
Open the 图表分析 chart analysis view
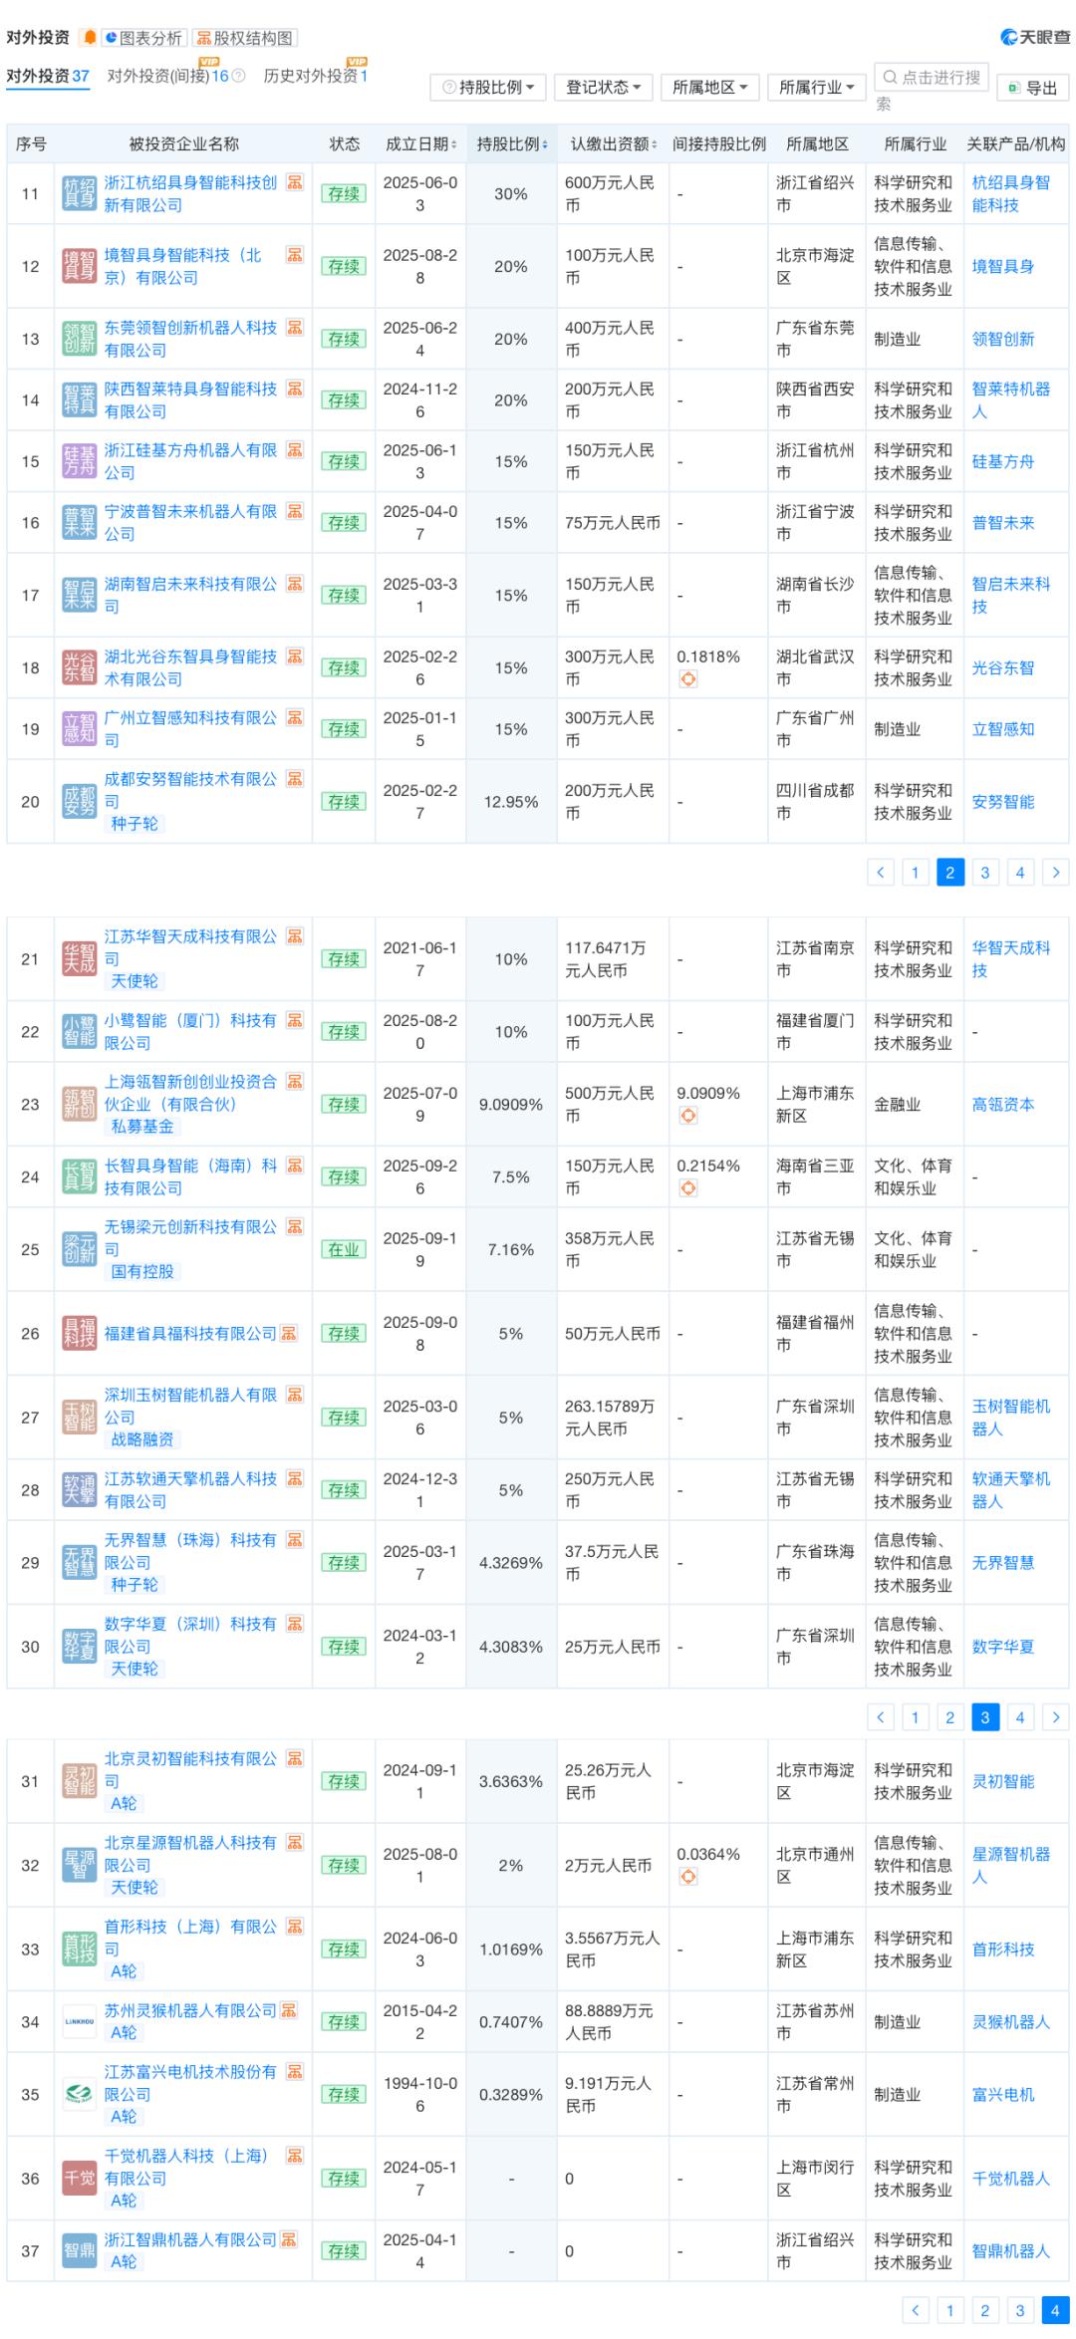click(142, 38)
